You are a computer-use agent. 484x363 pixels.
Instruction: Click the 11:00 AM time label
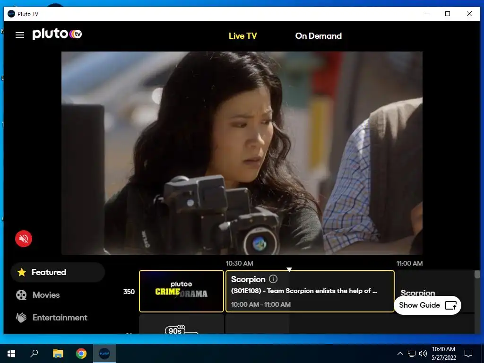pyautogui.click(x=410, y=263)
